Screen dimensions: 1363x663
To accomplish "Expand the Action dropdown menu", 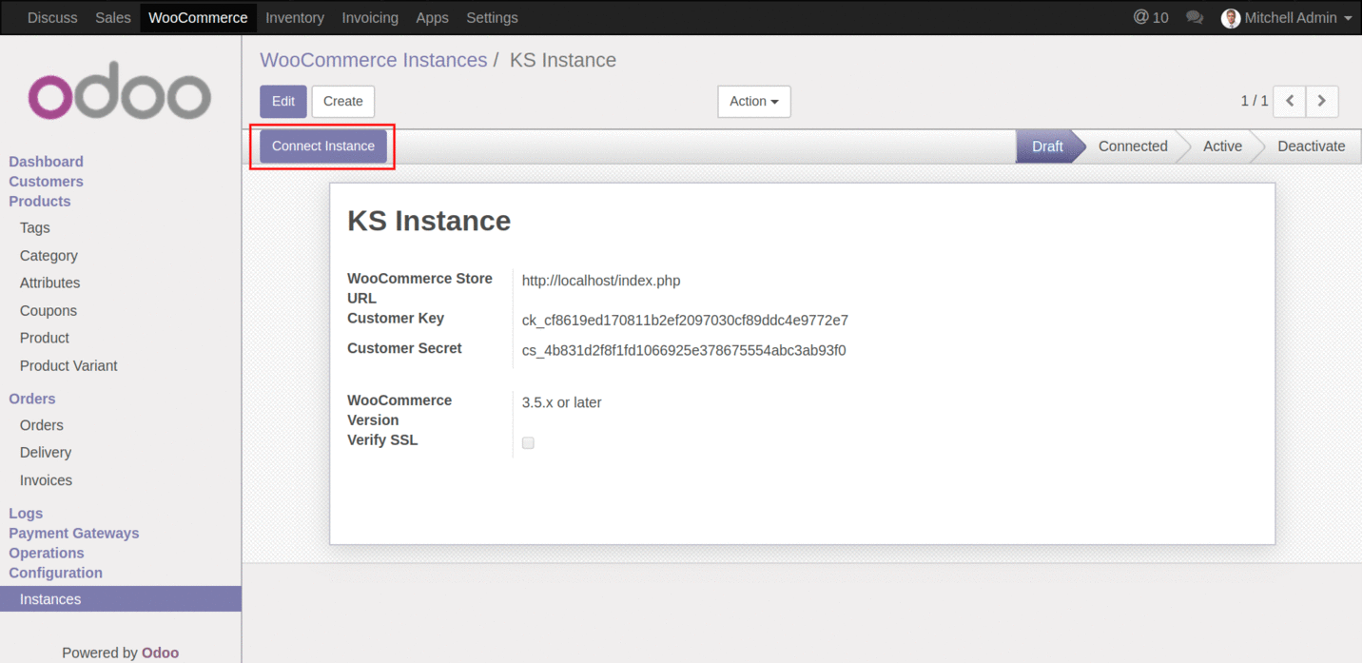I will coord(753,102).
